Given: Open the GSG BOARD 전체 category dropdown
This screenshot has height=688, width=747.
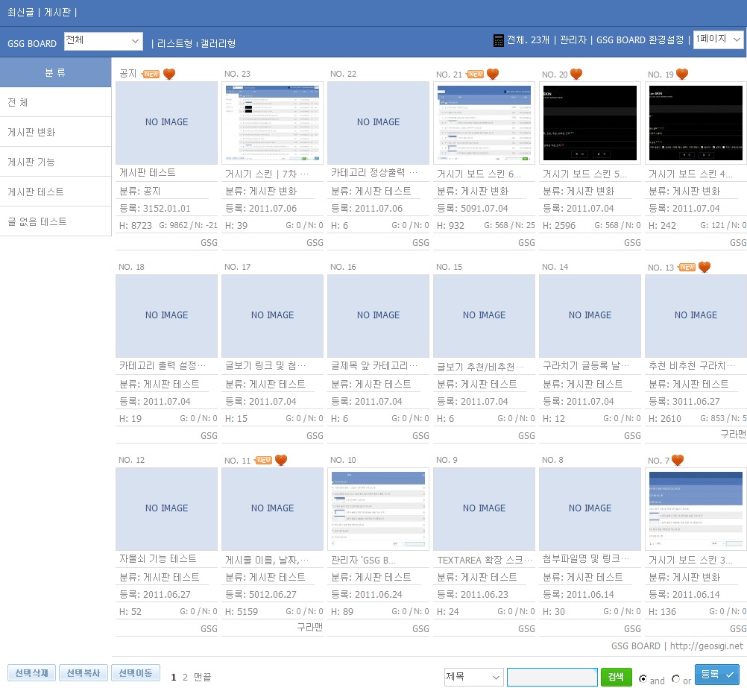Looking at the screenshot, I should (103, 41).
